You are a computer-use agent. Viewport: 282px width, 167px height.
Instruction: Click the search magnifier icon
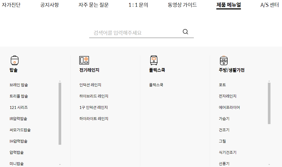coord(185,32)
